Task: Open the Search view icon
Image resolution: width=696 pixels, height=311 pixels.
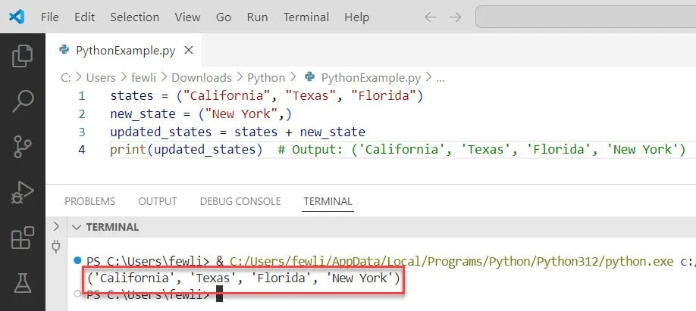Action: point(23,100)
